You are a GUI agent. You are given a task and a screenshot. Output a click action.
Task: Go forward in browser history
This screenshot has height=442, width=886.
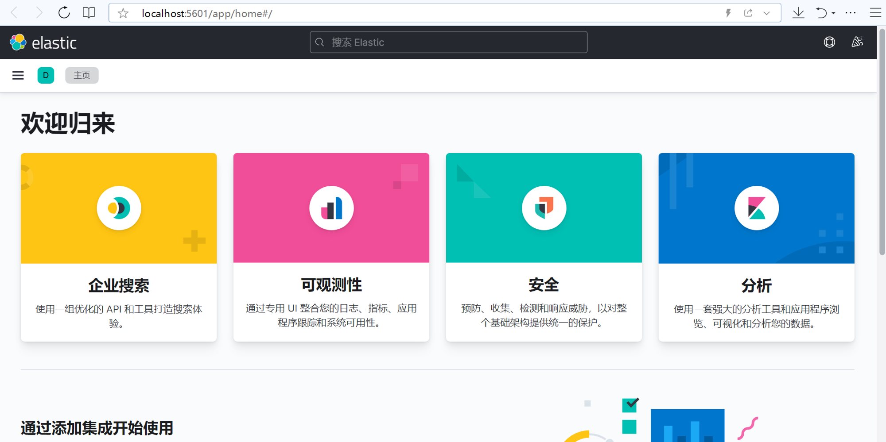click(x=39, y=13)
